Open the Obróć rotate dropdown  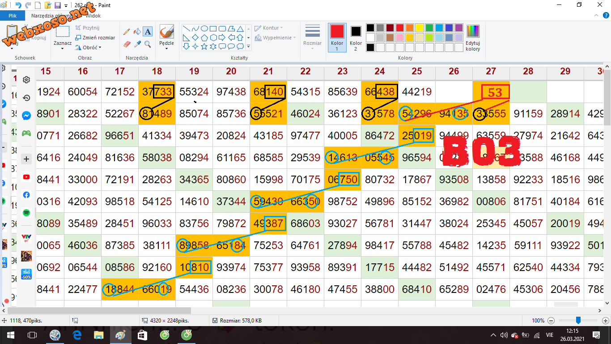[x=89, y=47]
